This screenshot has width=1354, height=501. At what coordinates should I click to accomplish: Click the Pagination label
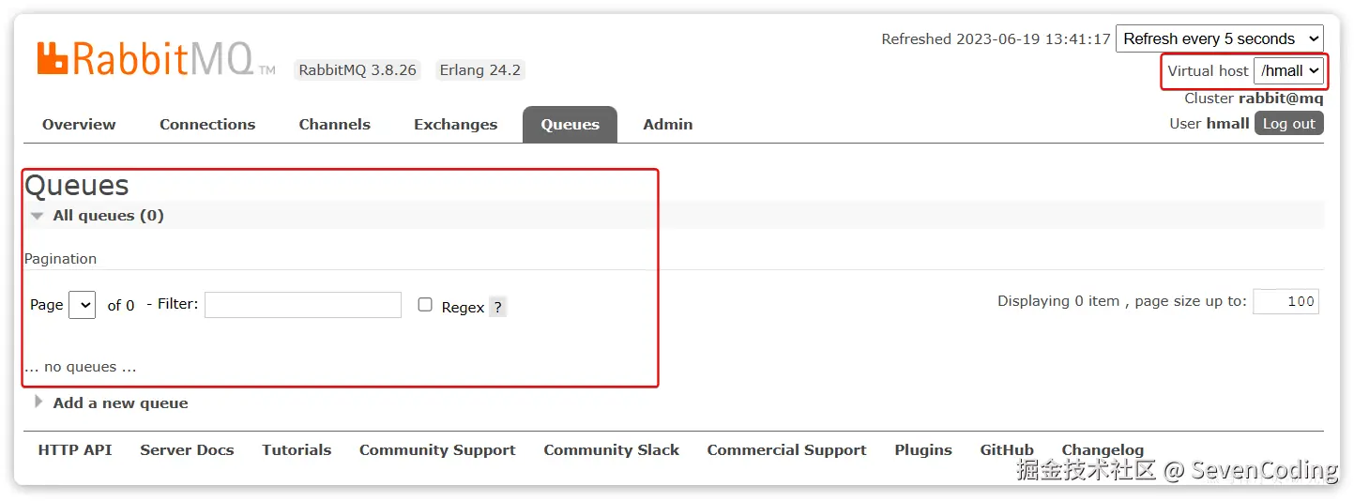pos(60,259)
